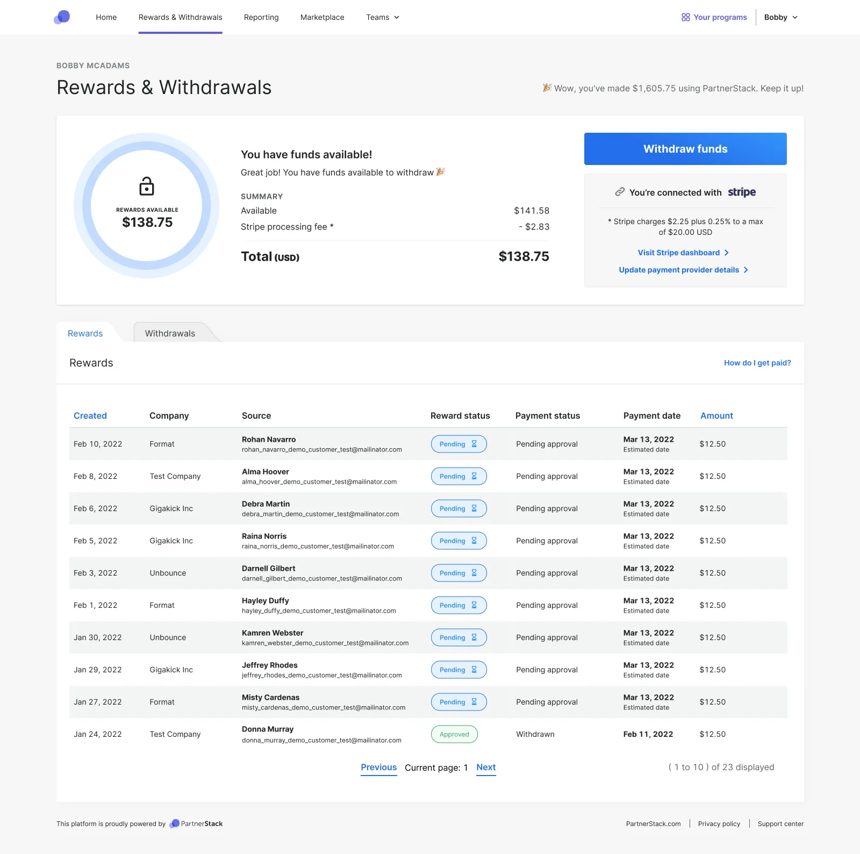The height and width of the screenshot is (854, 860).
Task: Click the $12.50 amount in Misty Cardenas row
Action: coord(713,702)
